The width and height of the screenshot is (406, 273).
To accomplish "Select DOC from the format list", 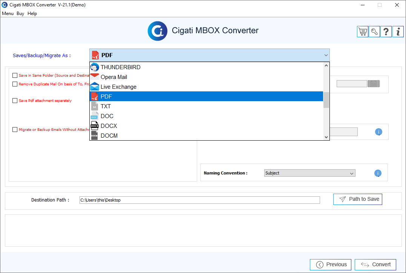I will (x=206, y=116).
